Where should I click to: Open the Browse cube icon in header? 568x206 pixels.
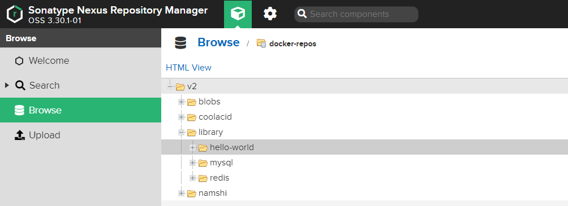[x=238, y=14]
